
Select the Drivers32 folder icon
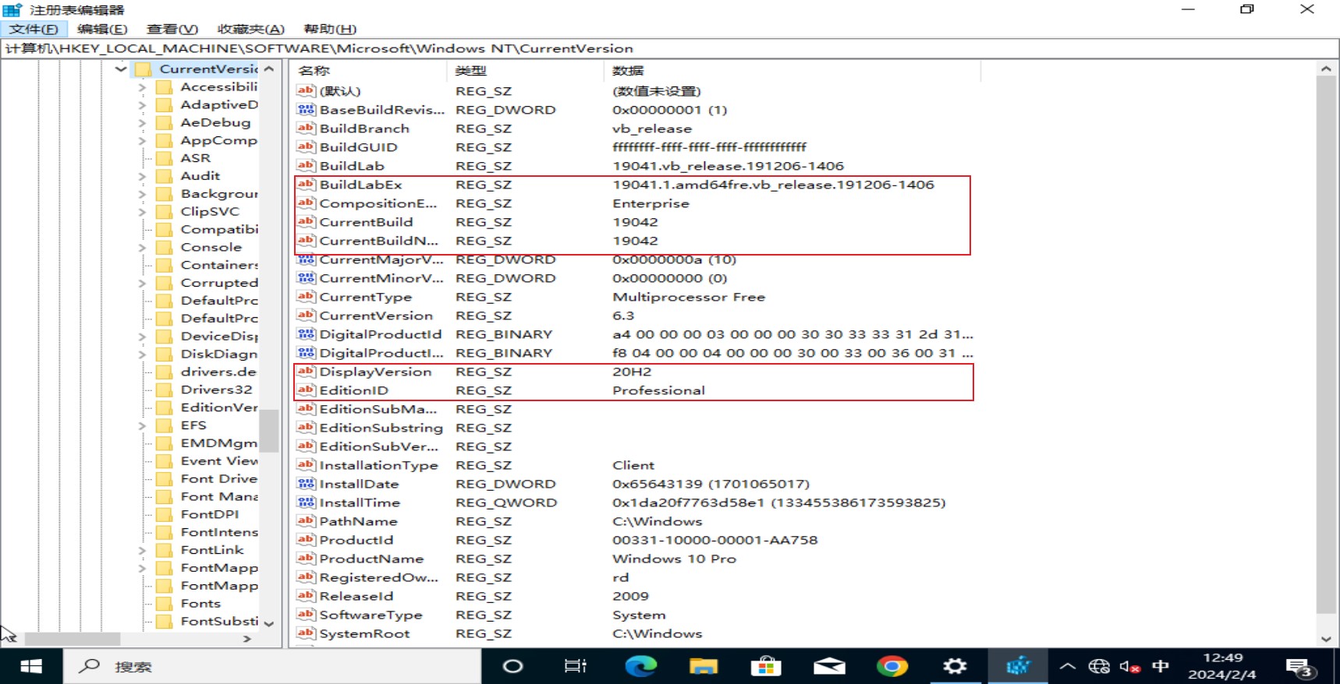[165, 390]
